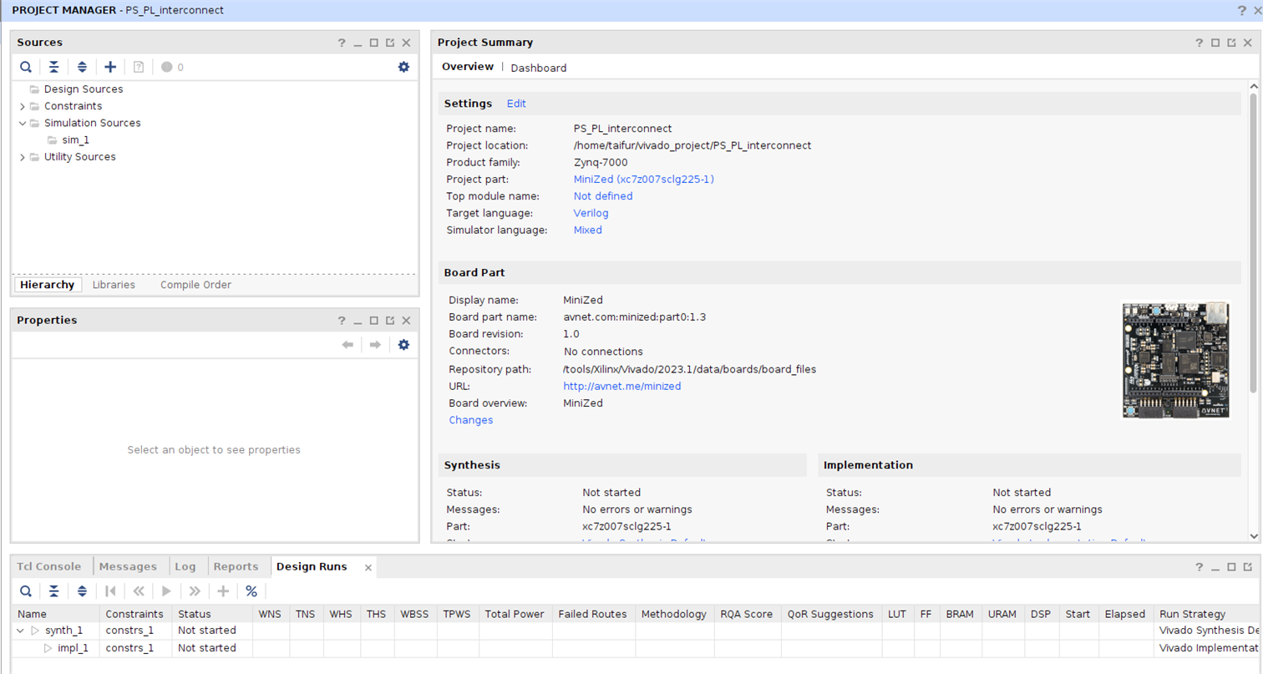Open the Properties panel settings gear
This screenshot has height=674, width=1263.
[403, 344]
